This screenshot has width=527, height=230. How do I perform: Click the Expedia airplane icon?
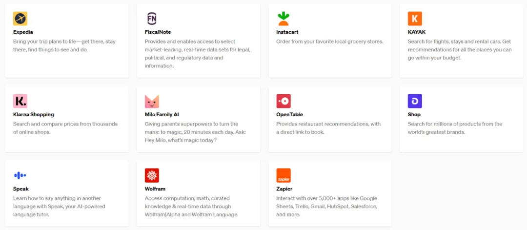(20, 19)
